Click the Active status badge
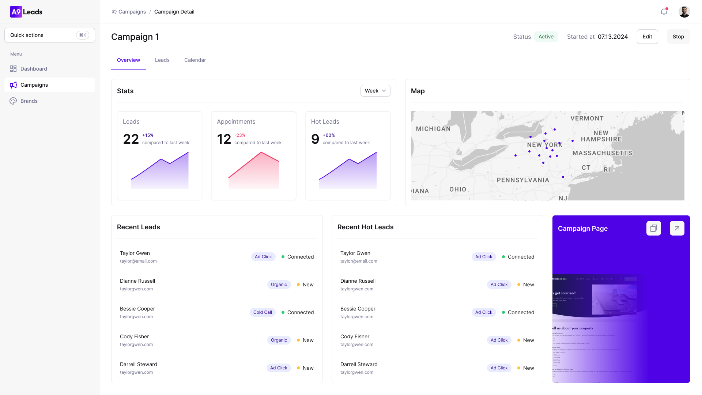This screenshot has height=395, width=702. coord(546,37)
